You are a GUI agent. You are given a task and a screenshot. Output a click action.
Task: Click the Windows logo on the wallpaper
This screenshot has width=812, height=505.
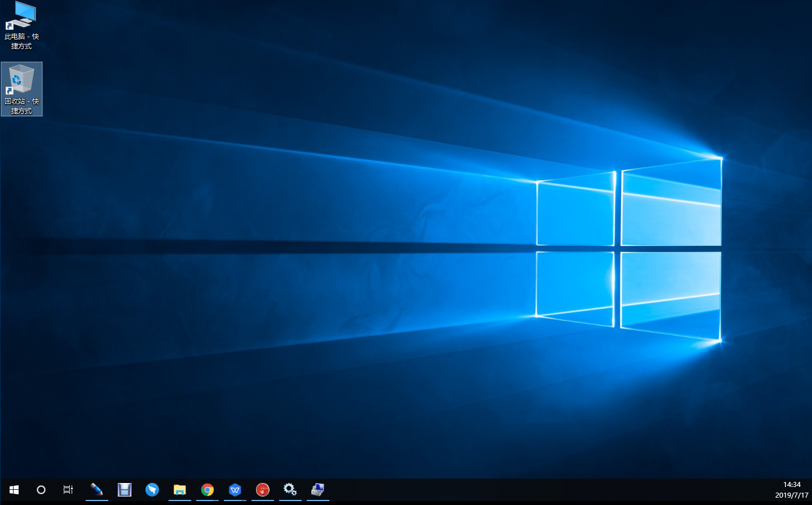tap(629, 248)
